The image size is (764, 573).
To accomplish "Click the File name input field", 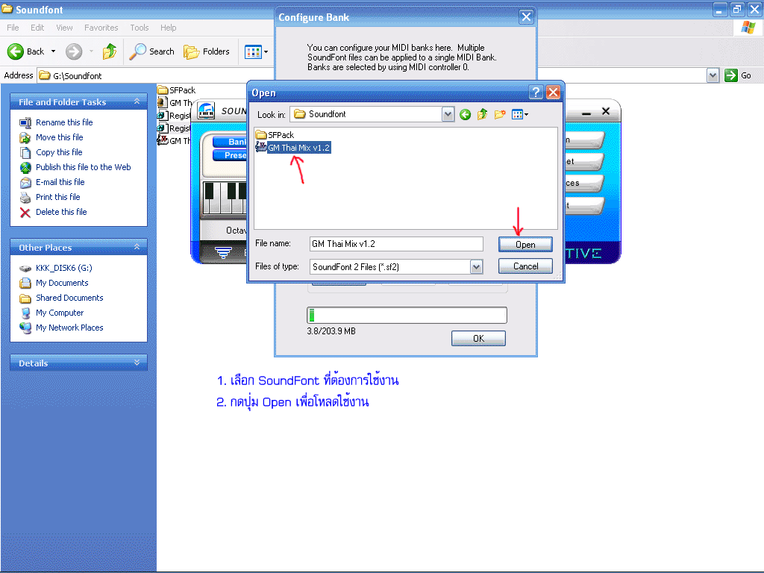I will point(396,244).
